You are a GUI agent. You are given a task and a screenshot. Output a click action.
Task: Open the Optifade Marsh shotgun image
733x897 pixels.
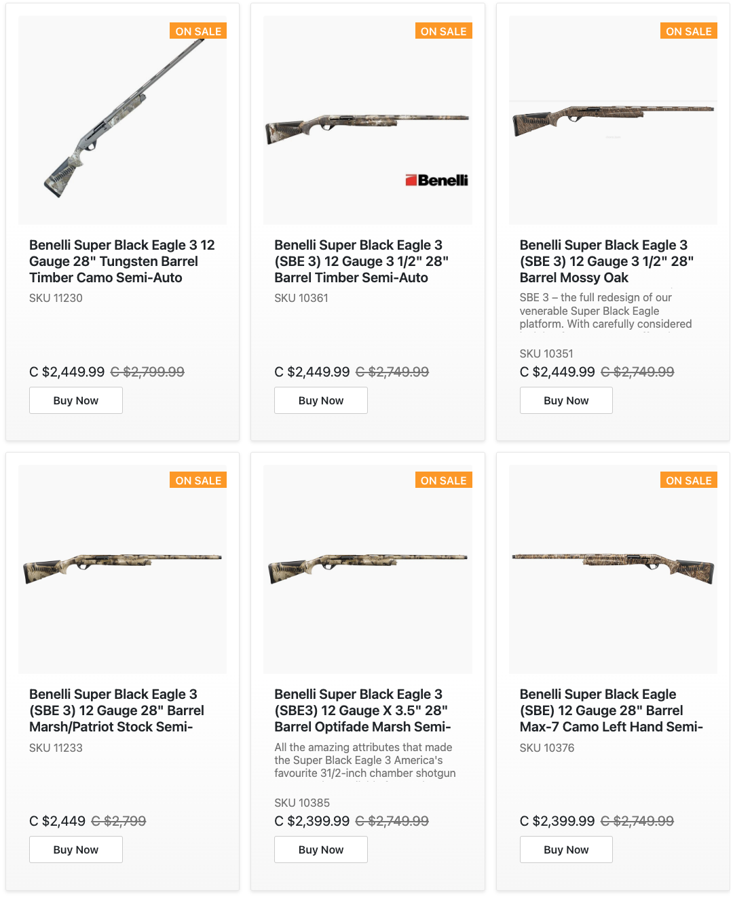[367, 569]
